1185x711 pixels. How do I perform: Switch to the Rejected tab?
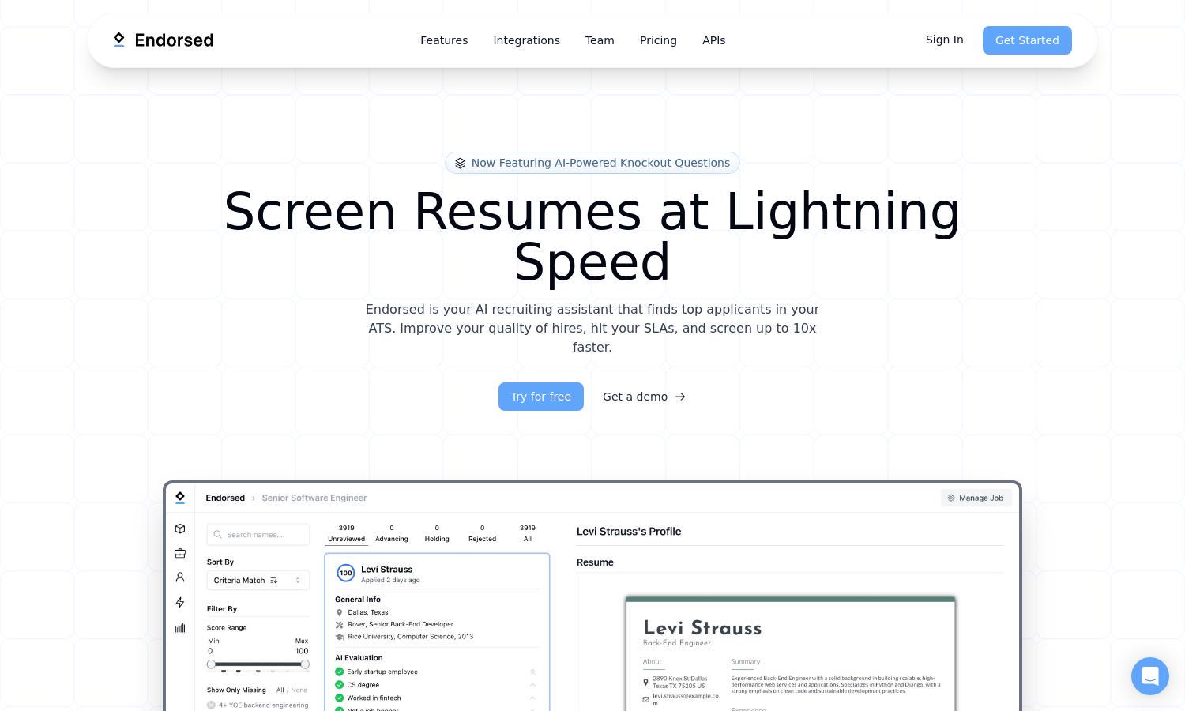[x=482, y=533]
